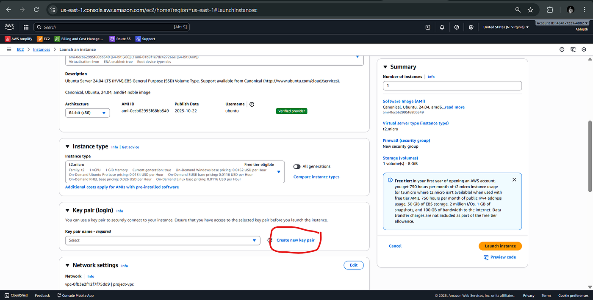Open the side navigation hamburger menu
Screen dimensions: 593x300
(9, 50)
